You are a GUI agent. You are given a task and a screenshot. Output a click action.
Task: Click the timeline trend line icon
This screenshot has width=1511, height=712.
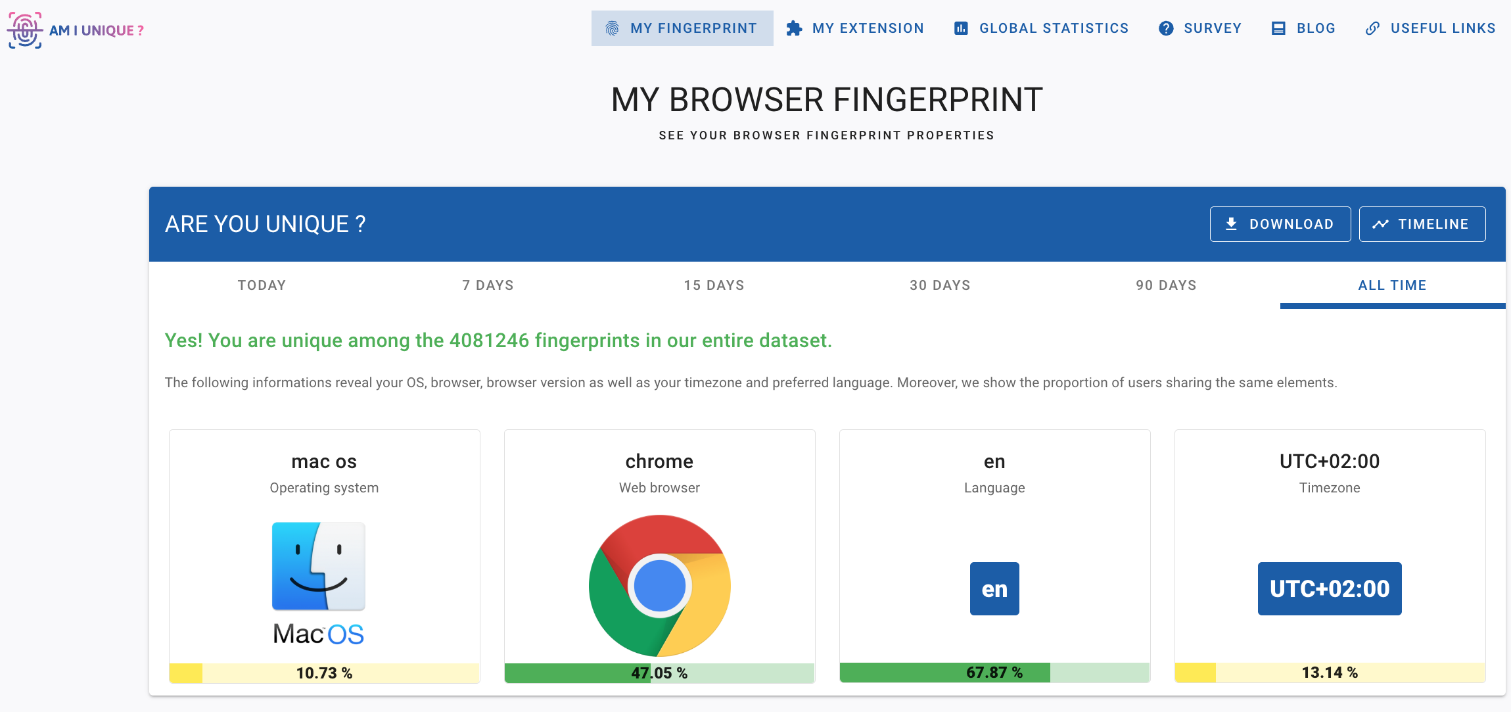tap(1380, 224)
